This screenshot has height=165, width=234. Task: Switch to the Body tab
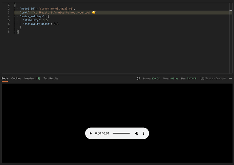(5, 78)
